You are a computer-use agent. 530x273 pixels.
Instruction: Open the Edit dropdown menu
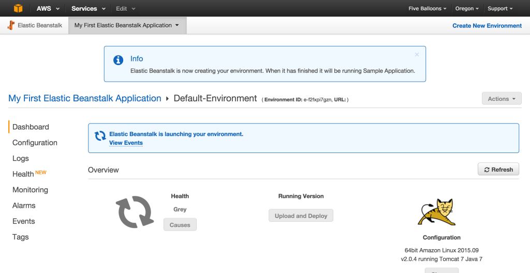pyautogui.click(x=125, y=8)
